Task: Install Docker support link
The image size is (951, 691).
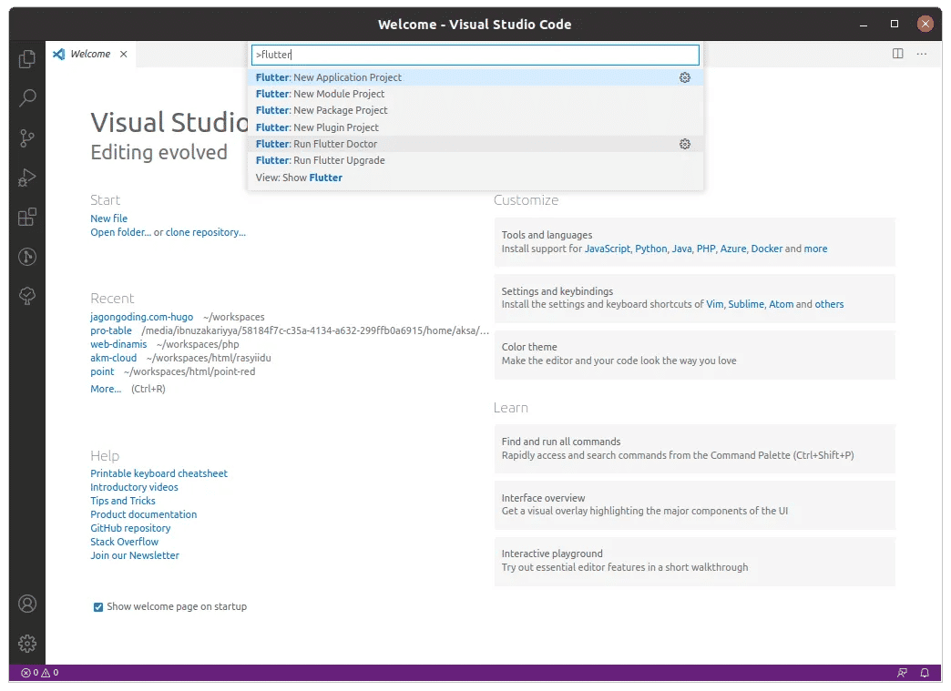Action: [x=767, y=249]
